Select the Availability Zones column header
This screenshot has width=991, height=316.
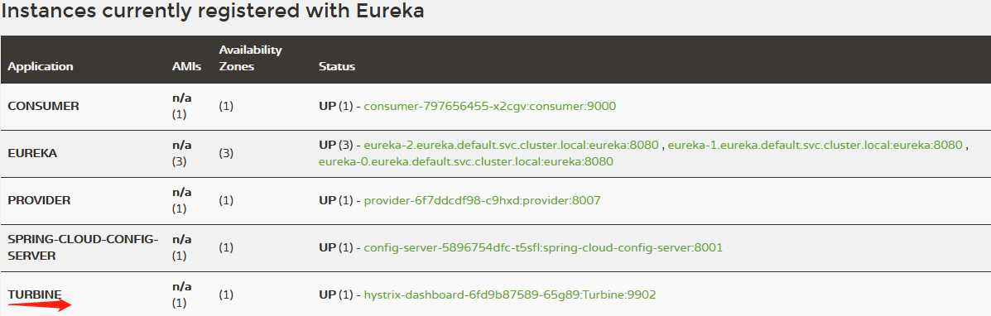[250, 58]
